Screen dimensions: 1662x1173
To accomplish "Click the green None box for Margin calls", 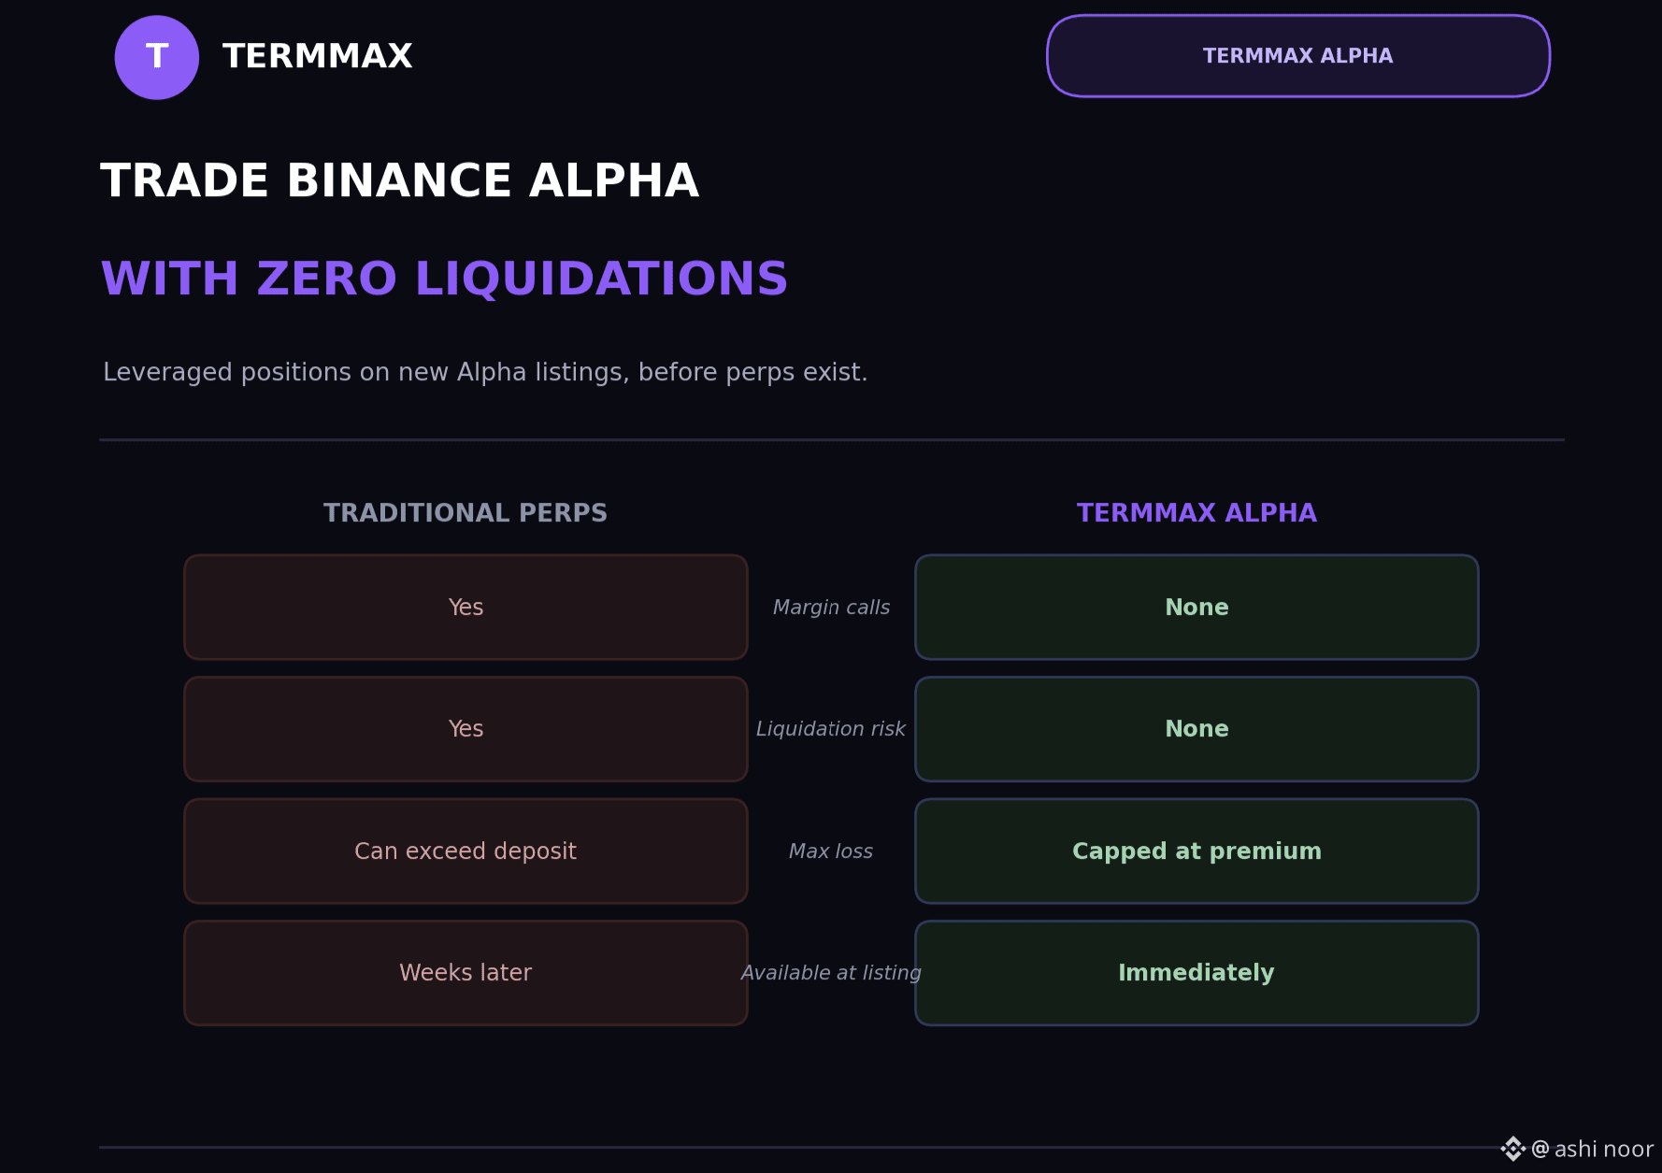I will tap(1196, 608).
